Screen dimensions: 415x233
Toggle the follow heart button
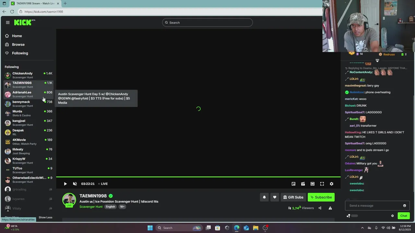coord(275,197)
